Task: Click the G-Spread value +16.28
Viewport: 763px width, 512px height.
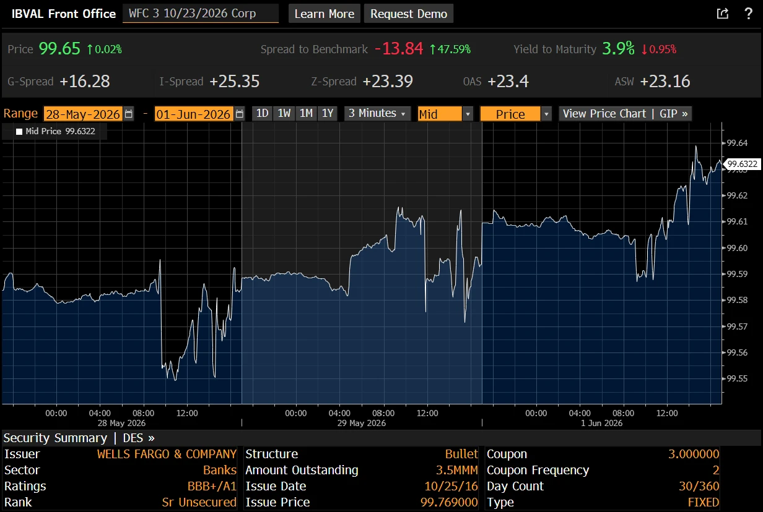Action: click(85, 81)
